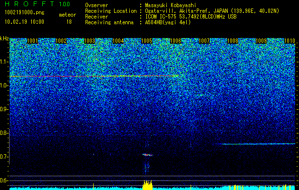This screenshot has width=299, height=190.
Task: Click the 1.1 kHz frequency axis label
Action: click(3, 62)
